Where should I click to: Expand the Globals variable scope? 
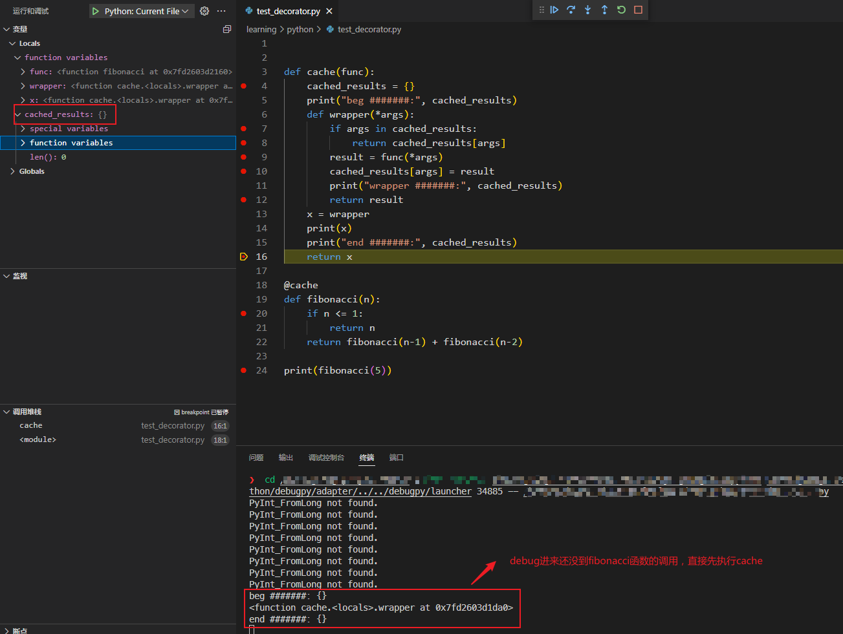[13, 171]
